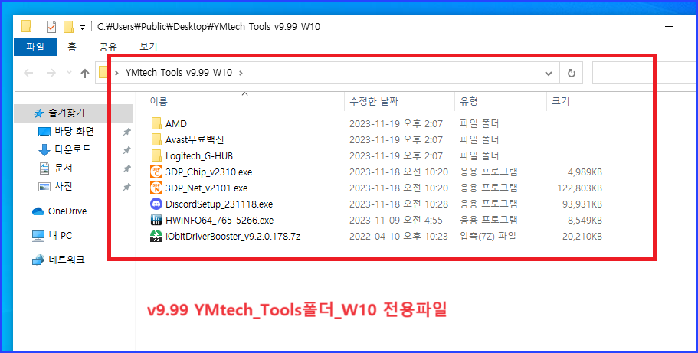Image resolution: width=698 pixels, height=353 pixels.
Task: Select the Avast무료백신 folder icon
Action: click(156, 139)
